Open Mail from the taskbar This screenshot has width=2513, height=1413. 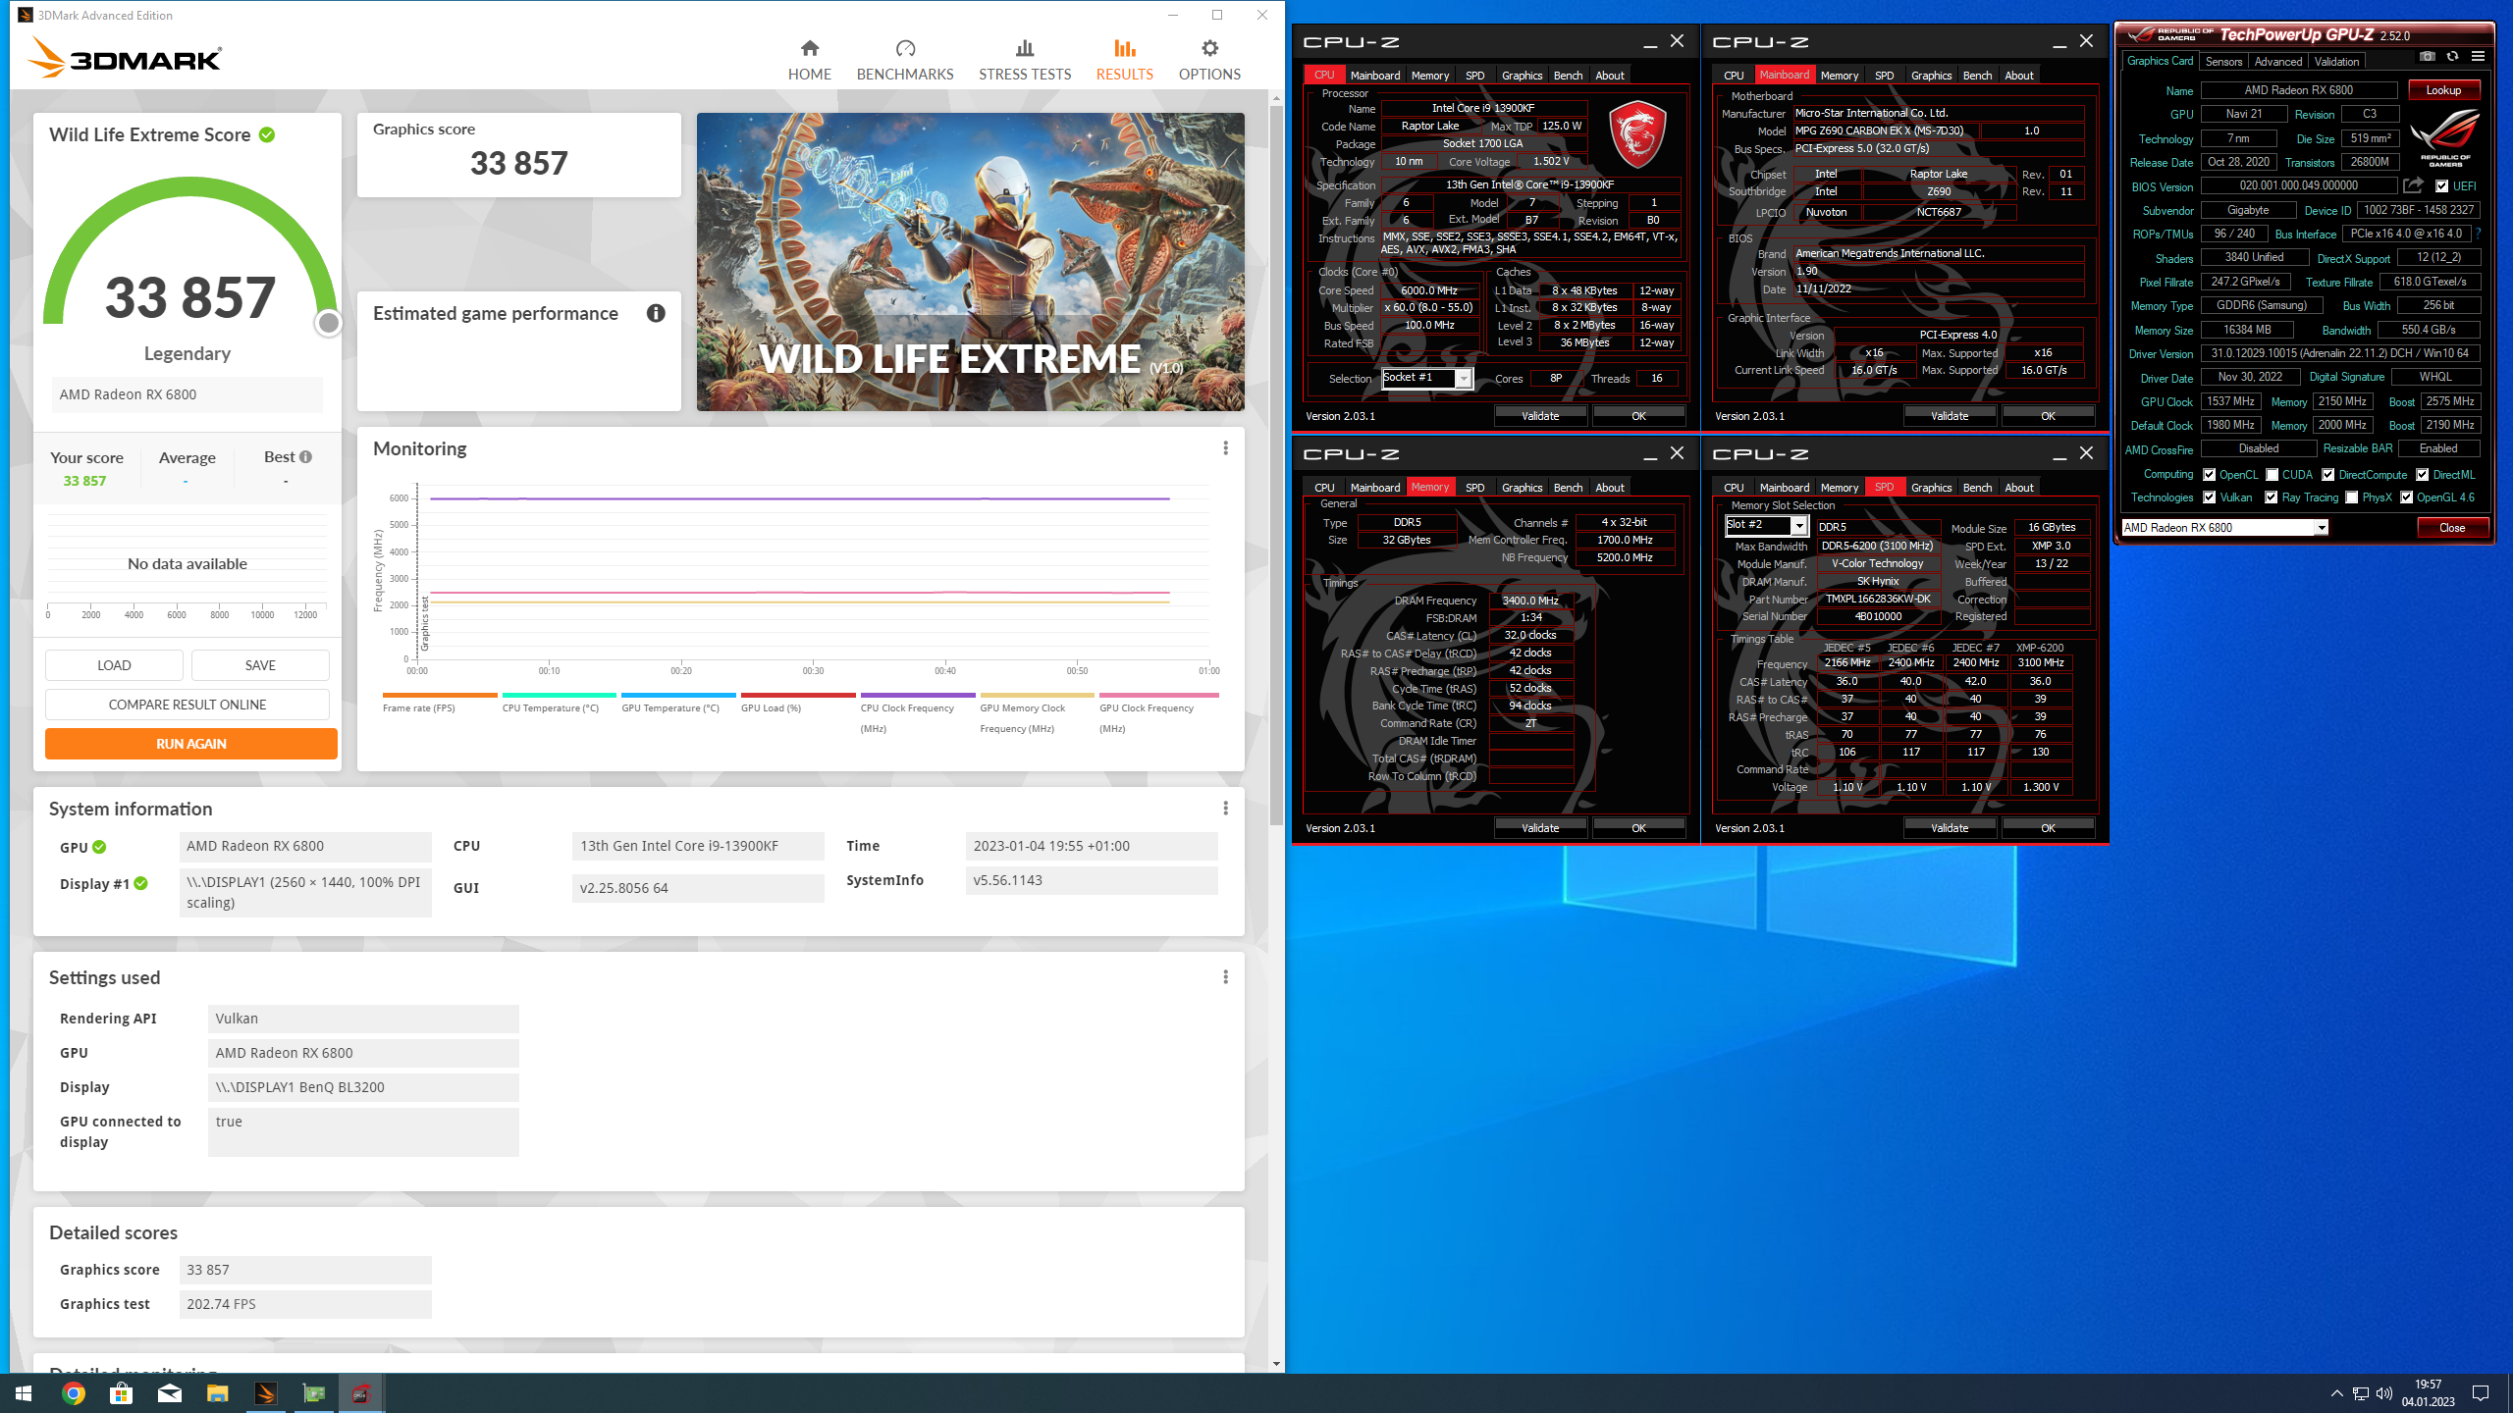[169, 1393]
